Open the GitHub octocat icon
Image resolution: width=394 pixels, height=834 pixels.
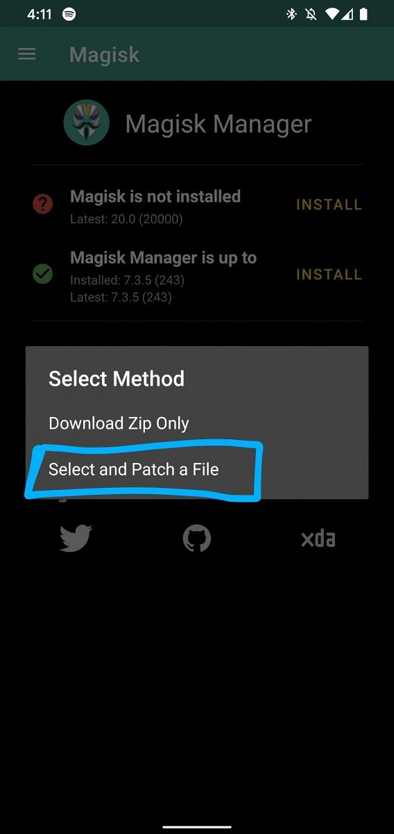click(197, 539)
